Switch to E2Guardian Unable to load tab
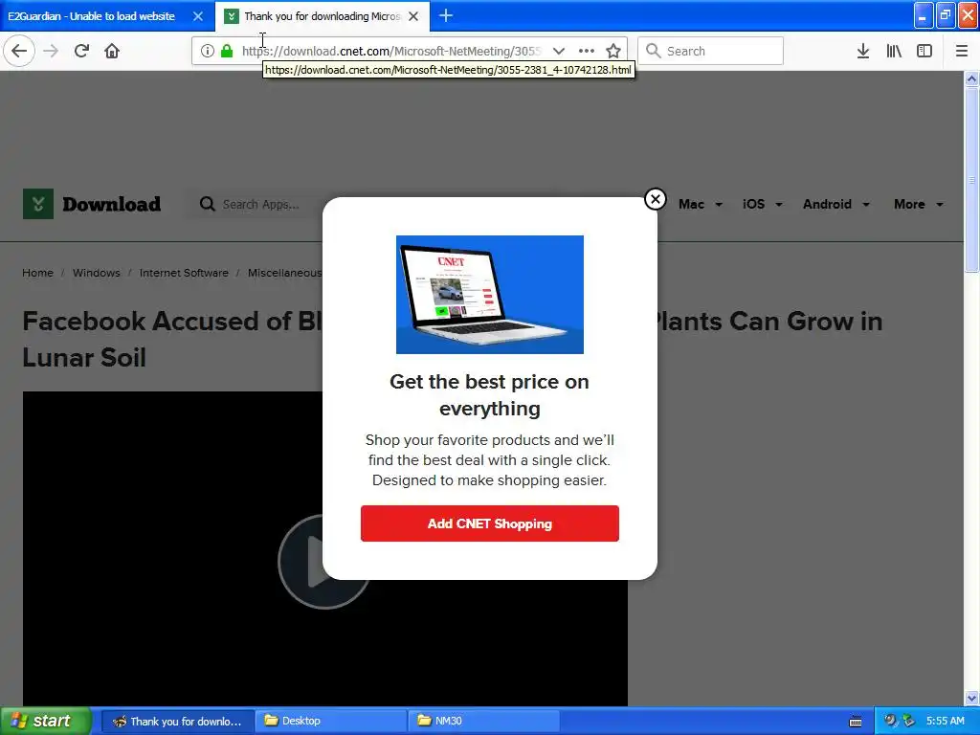The image size is (980, 735). (x=91, y=16)
